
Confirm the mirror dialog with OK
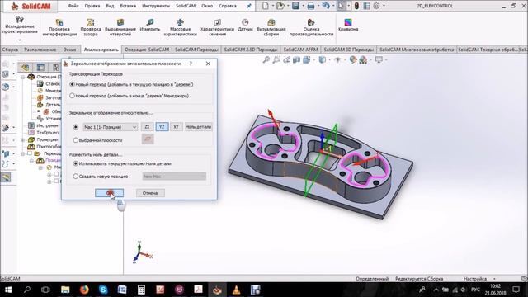coord(110,193)
